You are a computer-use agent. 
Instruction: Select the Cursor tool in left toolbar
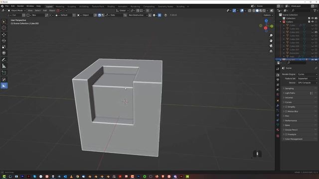[x=4, y=28]
